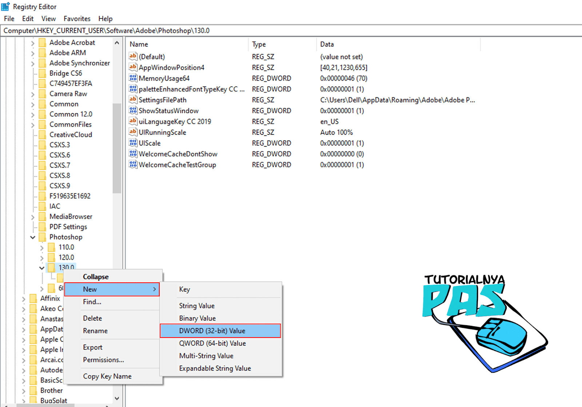This screenshot has height=407, width=582.
Task: Expand the Common 12.0 key
Action: click(x=33, y=114)
